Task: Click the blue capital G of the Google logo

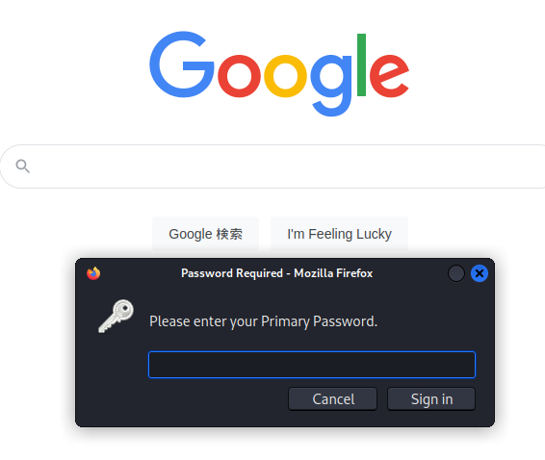Action: [181, 64]
